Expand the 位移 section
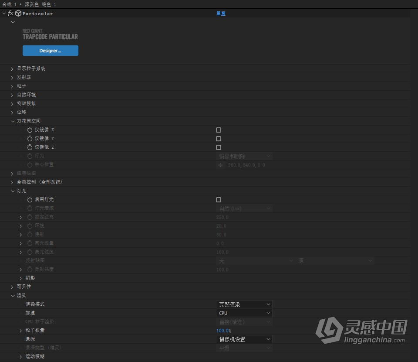Image resolution: width=418 pixels, height=362 pixels. click(12, 113)
